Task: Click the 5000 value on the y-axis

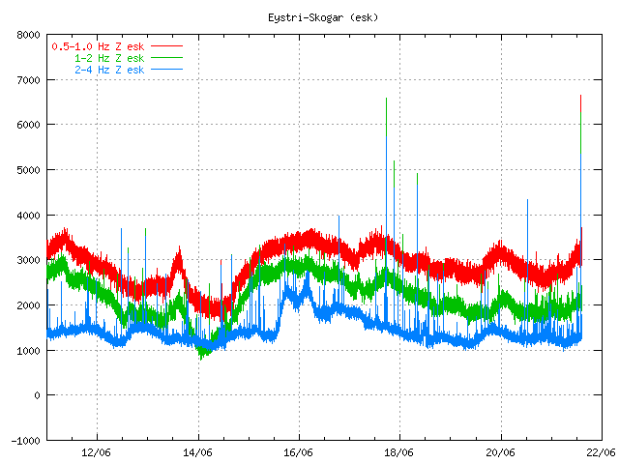Action: point(27,170)
